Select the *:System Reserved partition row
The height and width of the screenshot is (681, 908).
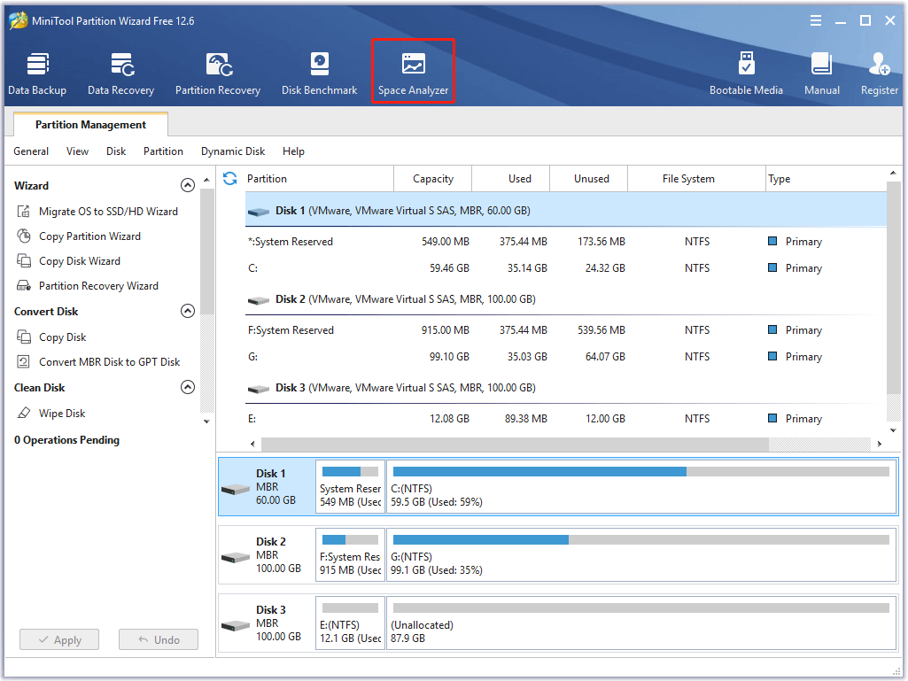point(566,242)
